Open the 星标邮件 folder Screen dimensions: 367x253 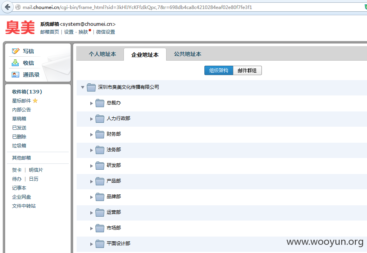point(21,101)
